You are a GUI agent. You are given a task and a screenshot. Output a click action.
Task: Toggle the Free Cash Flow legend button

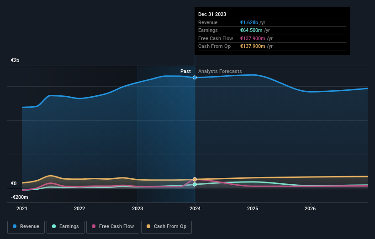point(113,227)
